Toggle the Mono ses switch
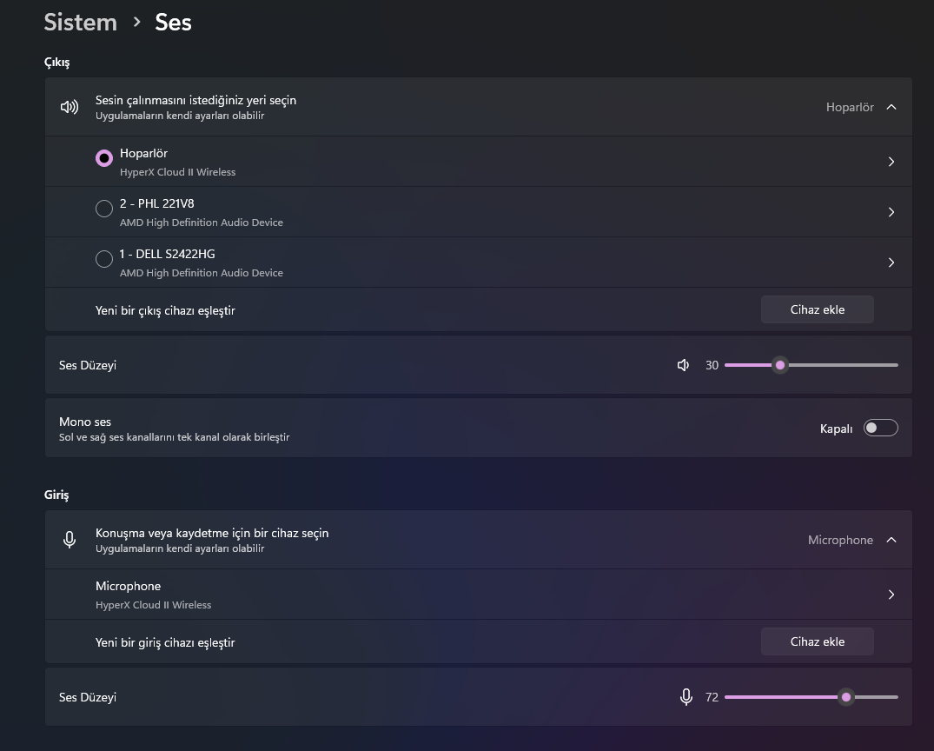Viewport: 934px width, 751px height. pyautogui.click(x=880, y=428)
